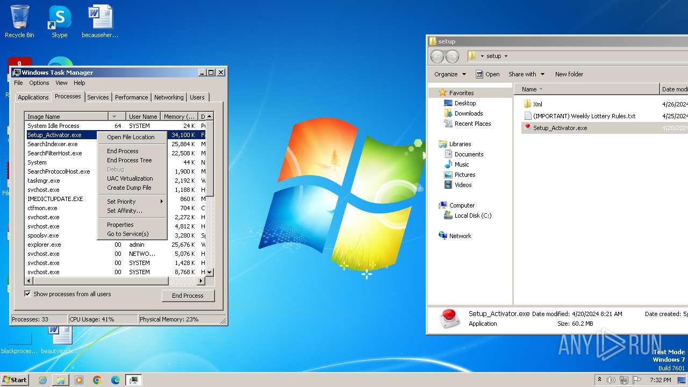The height and width of the screenshot is (387, 688).
Task: Choose Create Dump File
Action: coord(132,188)
